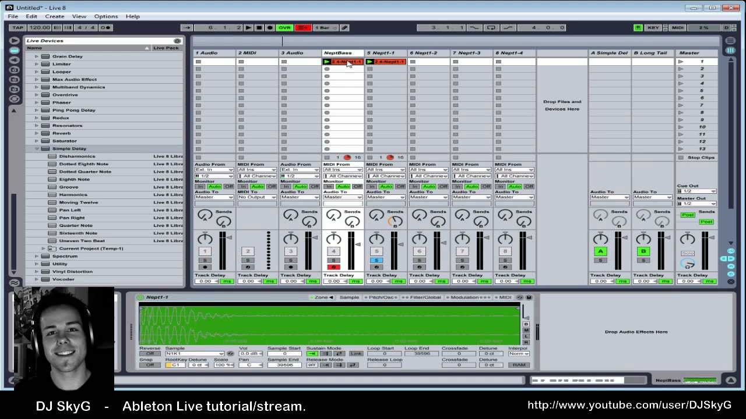Disarm the NeptBass track record button
The image size is (746, 419).
tap(333, 267)
